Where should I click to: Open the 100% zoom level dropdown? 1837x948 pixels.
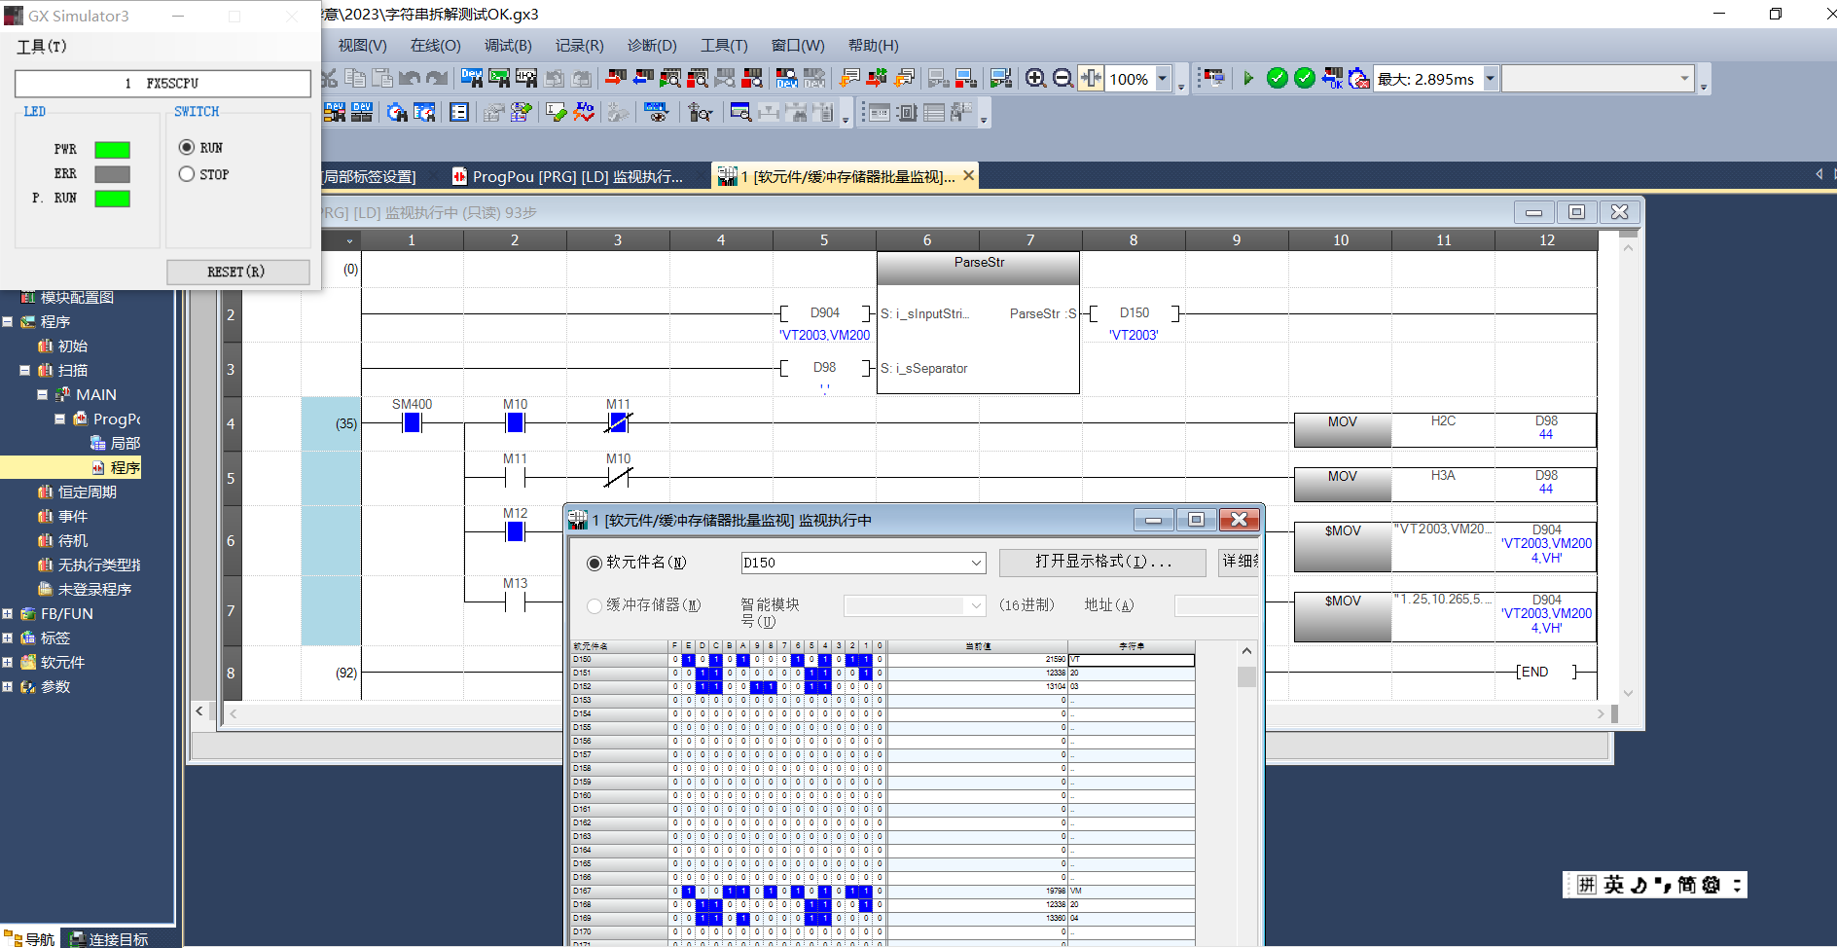(x=1163, y=79)
